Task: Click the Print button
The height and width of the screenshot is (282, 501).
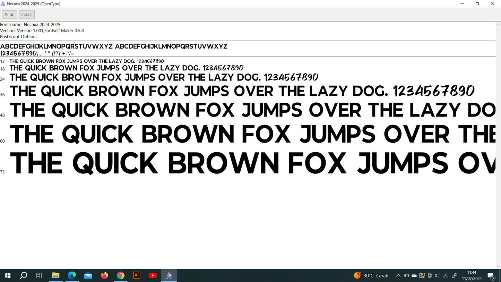Action: pyautogui.click(x=9, y=15)
